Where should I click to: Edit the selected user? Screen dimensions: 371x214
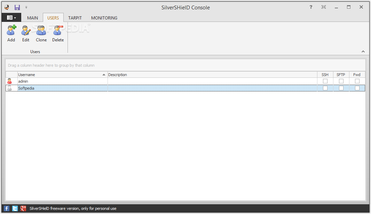pyautogui.click(x=26, y=33)
